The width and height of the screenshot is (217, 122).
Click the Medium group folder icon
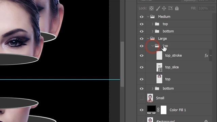point(152,17)
